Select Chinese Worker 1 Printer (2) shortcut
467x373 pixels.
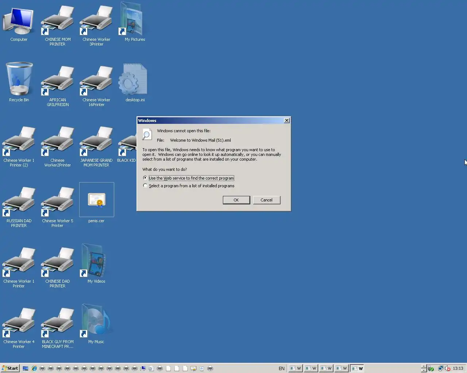(x=19, y=146)
